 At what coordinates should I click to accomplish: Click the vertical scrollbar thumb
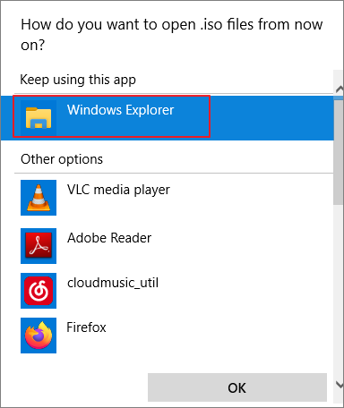339,152
